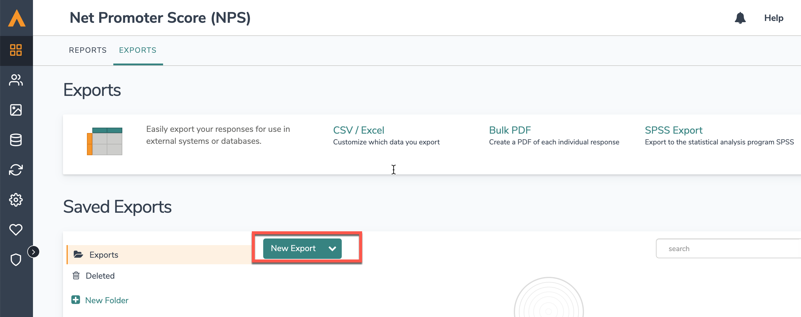Open the dashboard grid icon in sidebar
This screenshot has height=317, width=801.
pyautogui.click(x=16, y=50)
